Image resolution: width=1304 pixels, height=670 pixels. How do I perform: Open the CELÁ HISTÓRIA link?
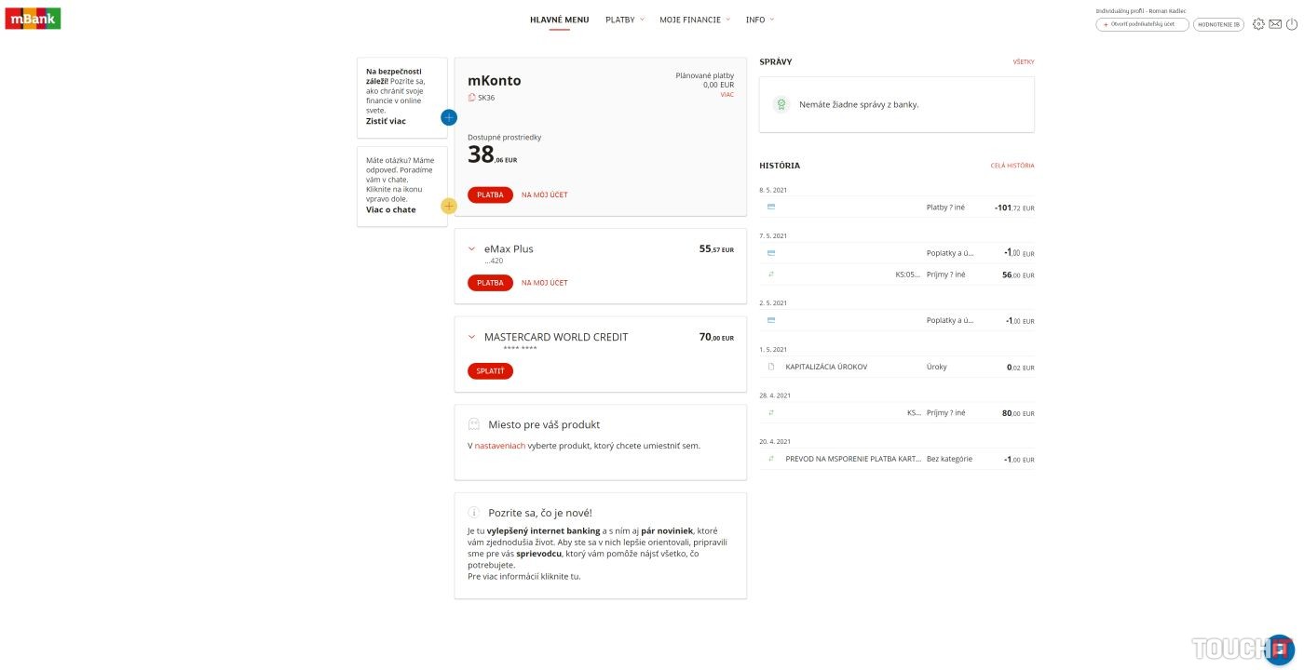tap(1012, 166)
